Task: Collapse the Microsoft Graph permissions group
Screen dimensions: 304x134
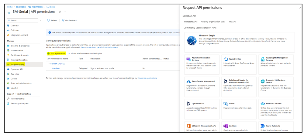Action: tap(48, 64)
